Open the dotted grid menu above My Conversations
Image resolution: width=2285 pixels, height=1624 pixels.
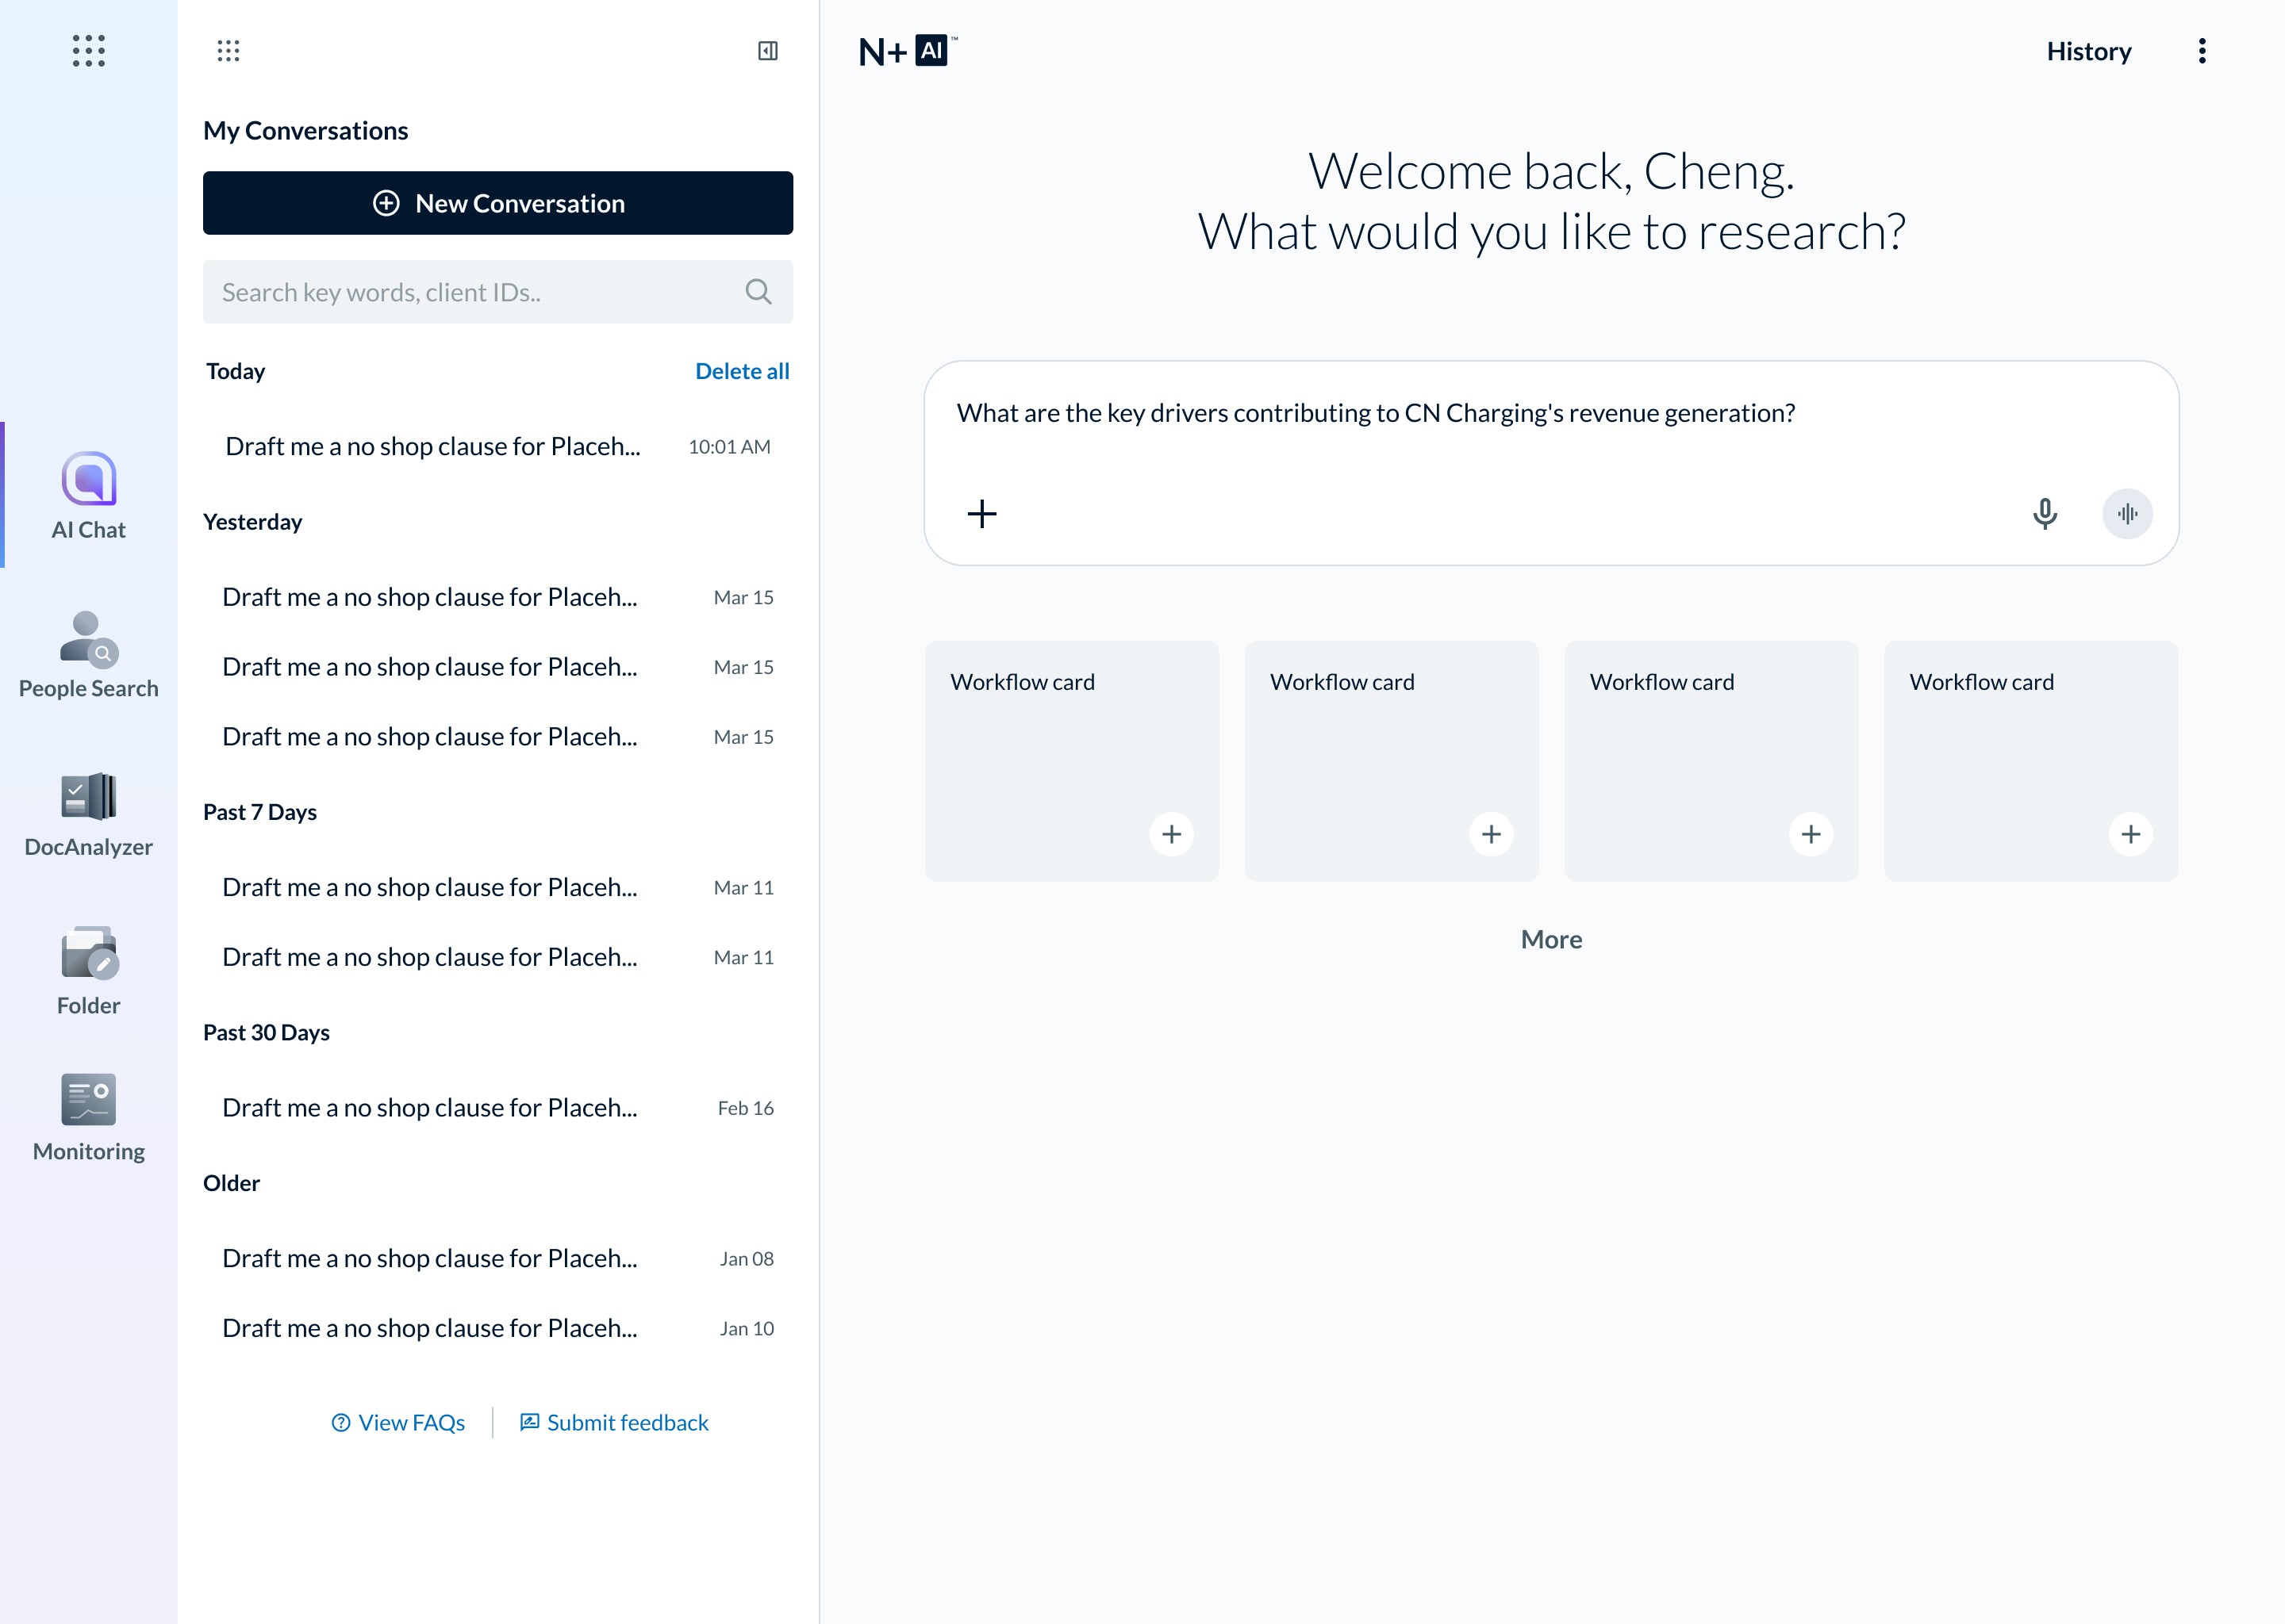(x=228, y=51)
